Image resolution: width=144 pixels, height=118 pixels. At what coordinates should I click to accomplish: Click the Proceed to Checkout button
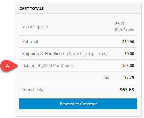click(78, 104)
